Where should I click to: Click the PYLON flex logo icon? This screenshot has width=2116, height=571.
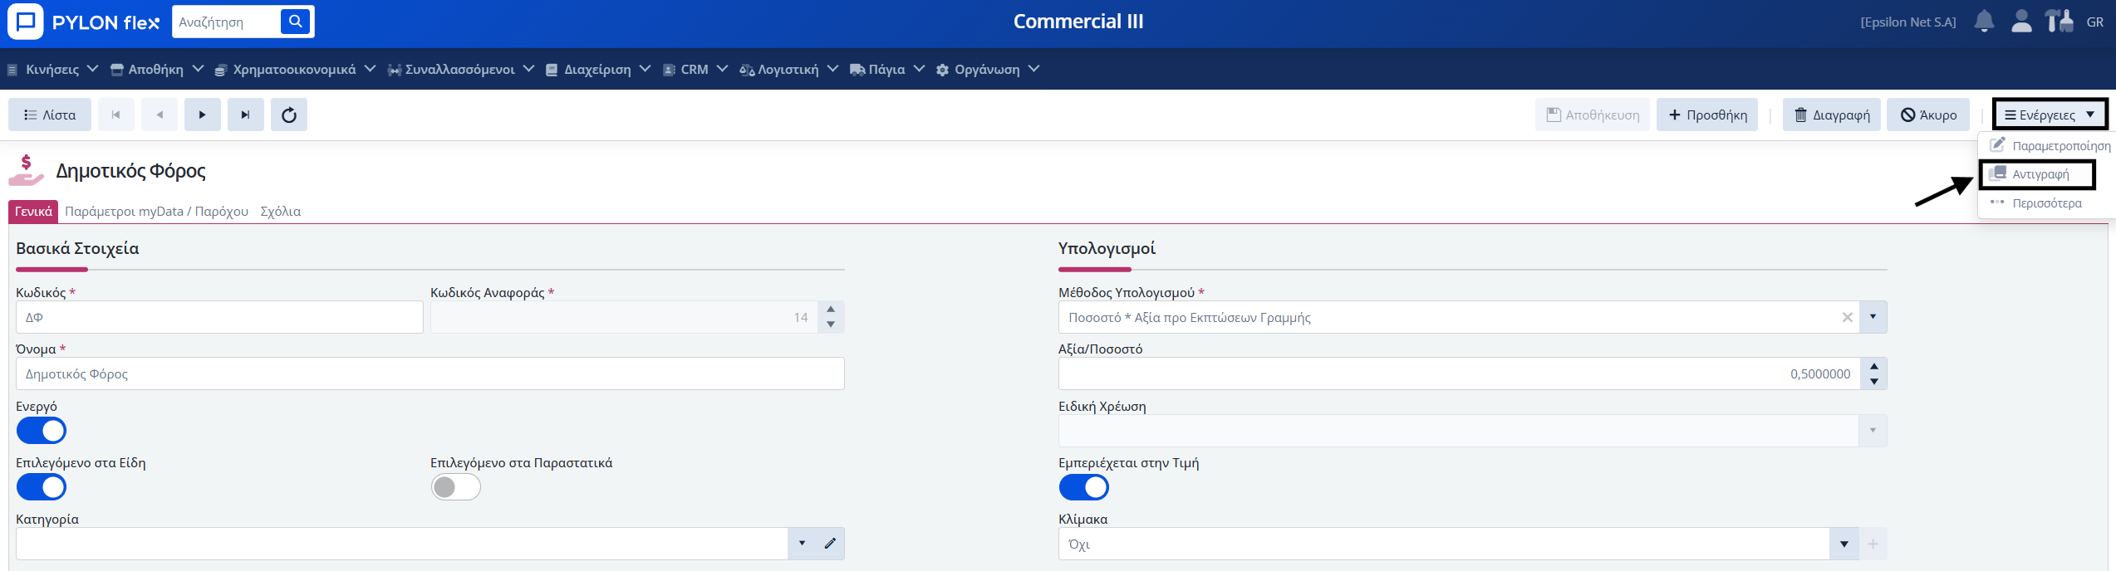point(25,22)
